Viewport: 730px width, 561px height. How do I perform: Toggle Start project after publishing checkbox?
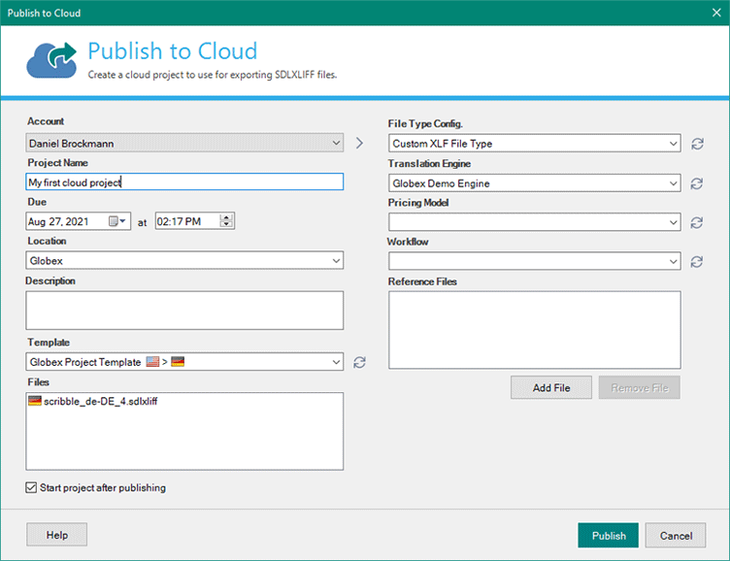click(32, 487)
